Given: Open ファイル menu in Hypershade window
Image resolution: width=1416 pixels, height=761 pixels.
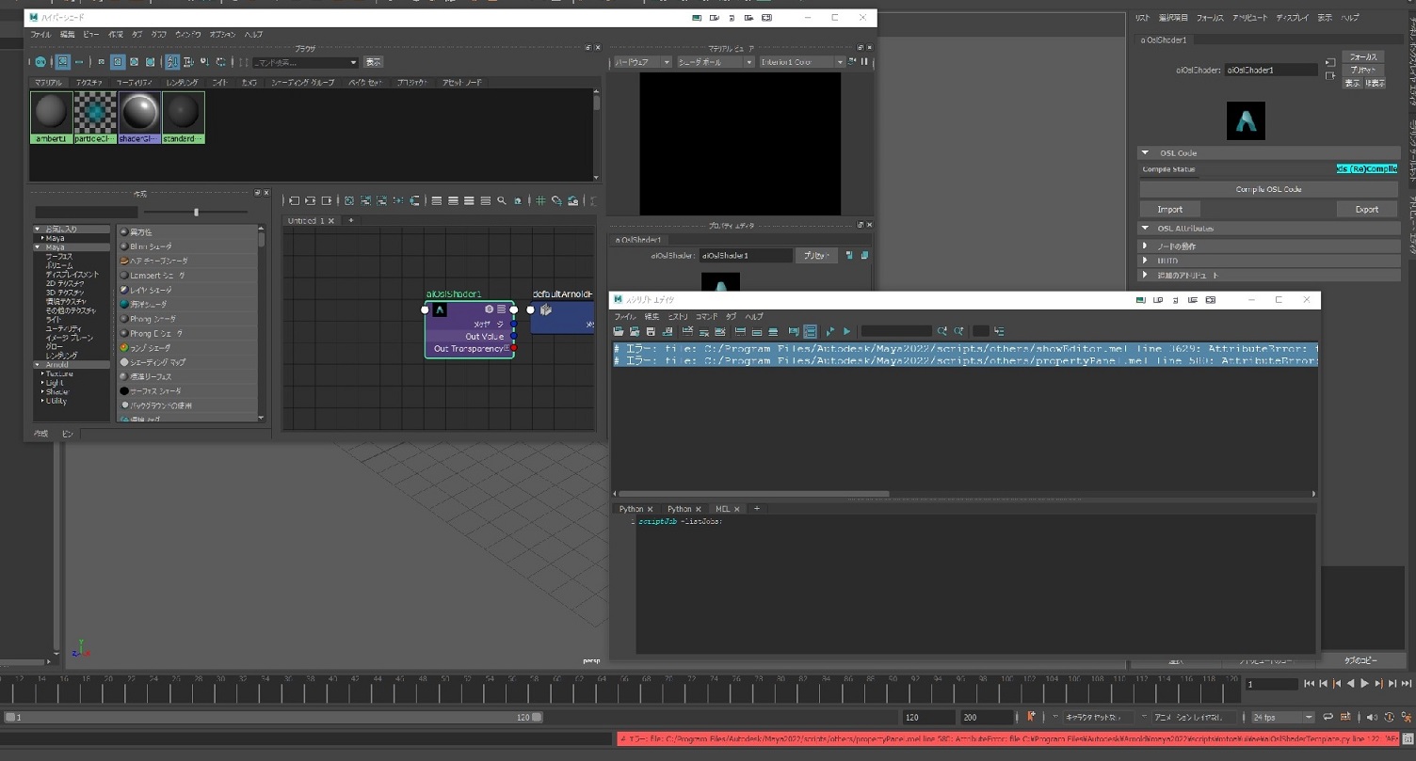Looking at the screenshot, I should [x=40, y=35].
